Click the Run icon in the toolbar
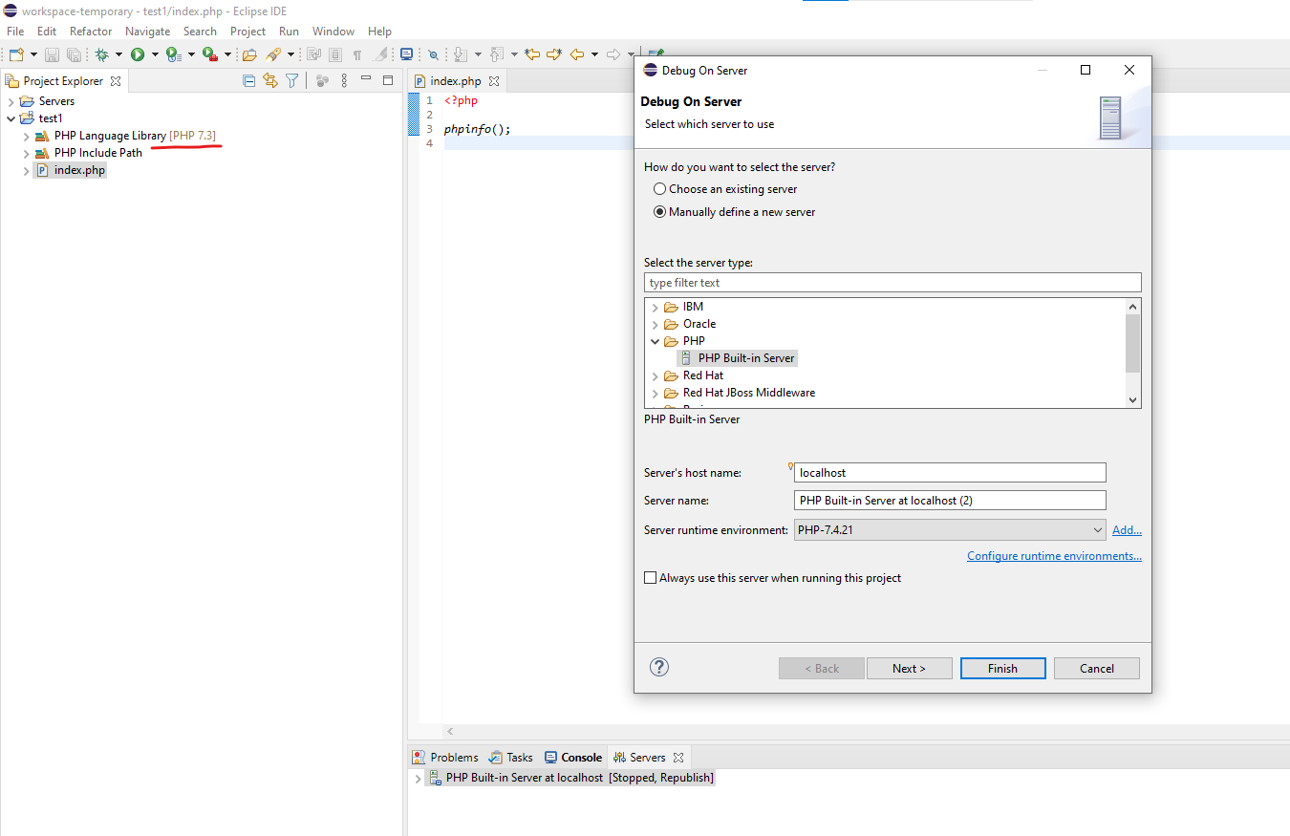The image size is (1290, 836). [137, 54]
